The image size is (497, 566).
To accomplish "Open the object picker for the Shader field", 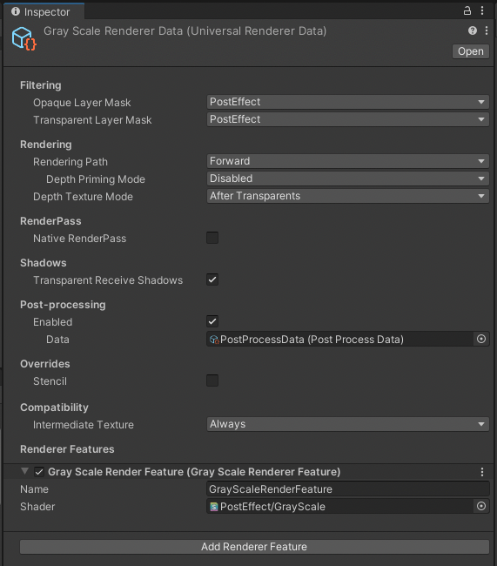I will pyautogui.click(x=481, y=506).
